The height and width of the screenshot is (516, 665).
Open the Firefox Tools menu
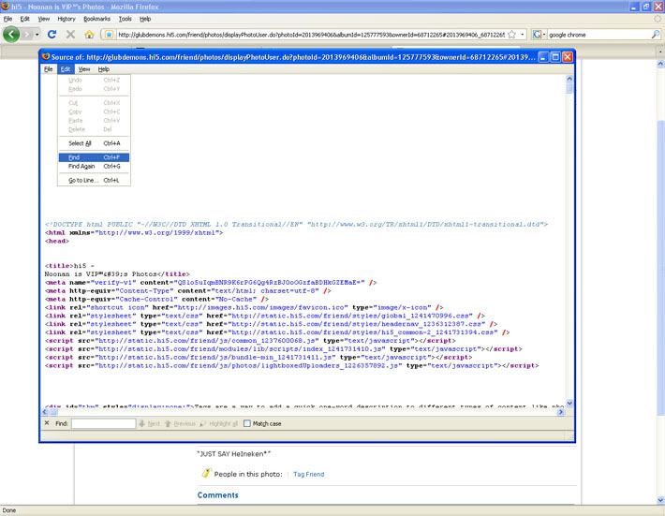126,19
